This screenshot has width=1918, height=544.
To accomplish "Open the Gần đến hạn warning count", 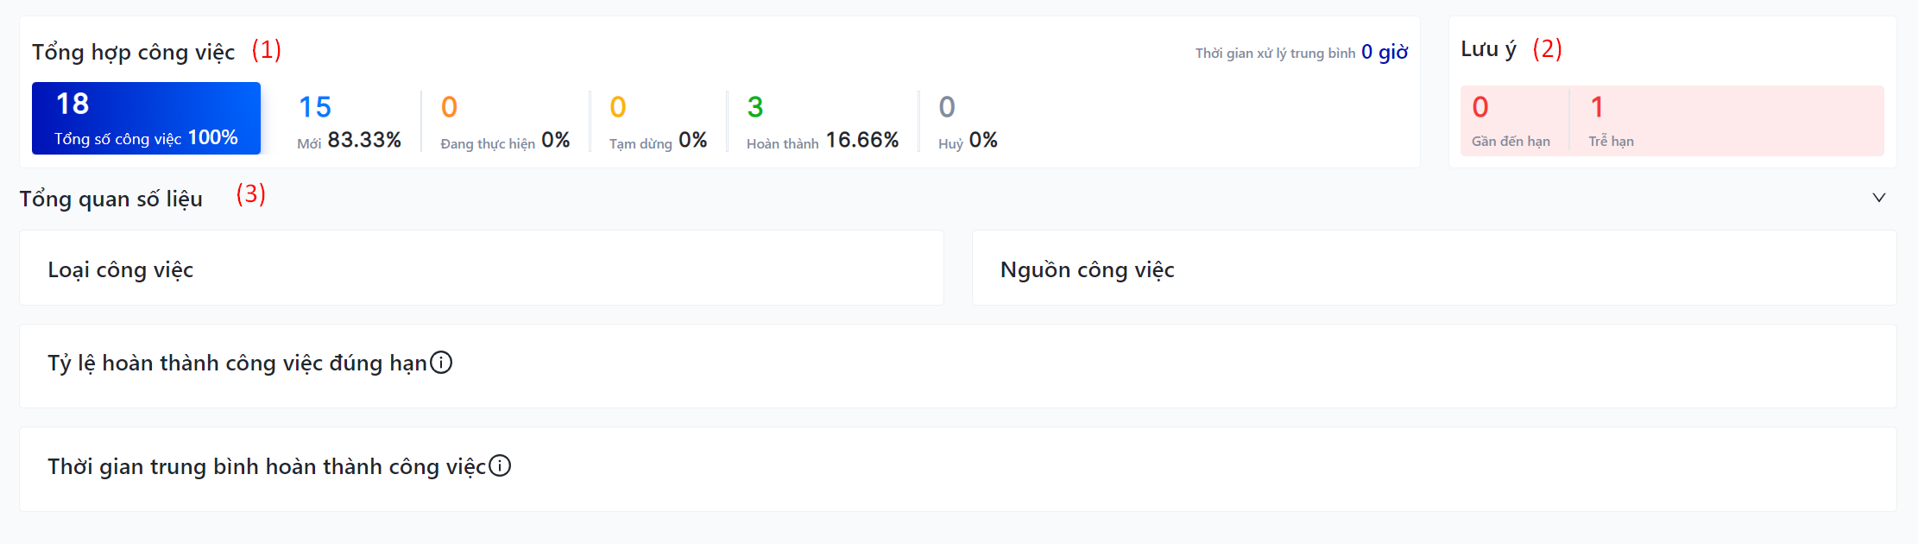I will [x=1511, y=121].
